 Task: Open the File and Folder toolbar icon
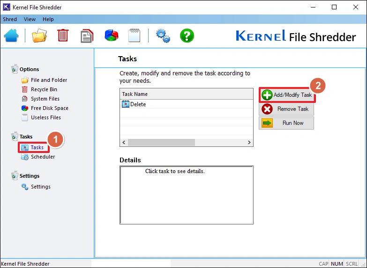(x=39, y=36)
